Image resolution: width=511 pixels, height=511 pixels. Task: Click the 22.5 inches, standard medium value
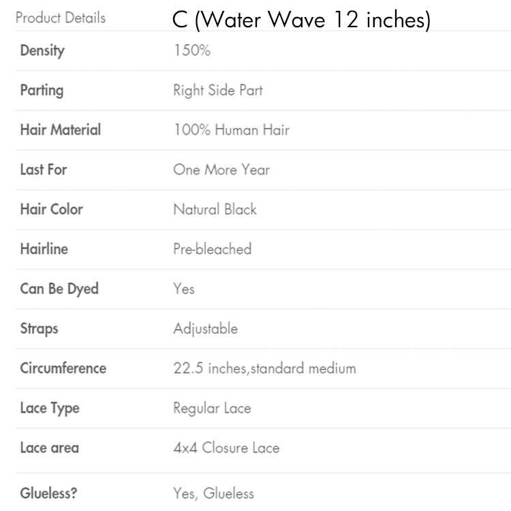coord(264,369)
